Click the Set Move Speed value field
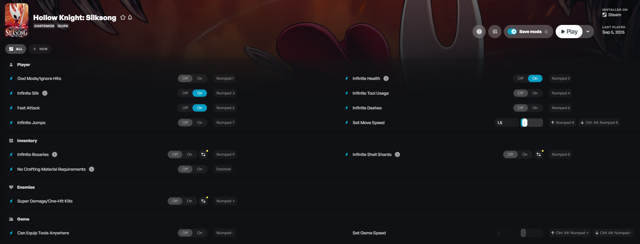 [x=507, y=123]
